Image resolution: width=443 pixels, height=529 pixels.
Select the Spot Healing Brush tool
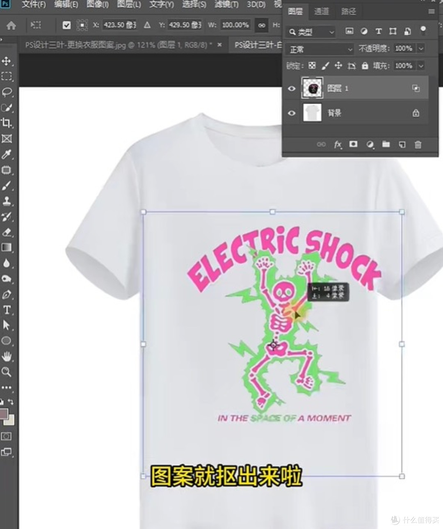pyautogui.click(x=6, y=170)
